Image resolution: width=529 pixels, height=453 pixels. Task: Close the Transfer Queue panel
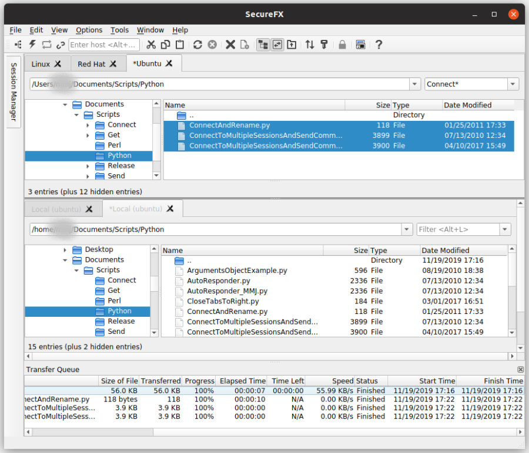point(521,370)
